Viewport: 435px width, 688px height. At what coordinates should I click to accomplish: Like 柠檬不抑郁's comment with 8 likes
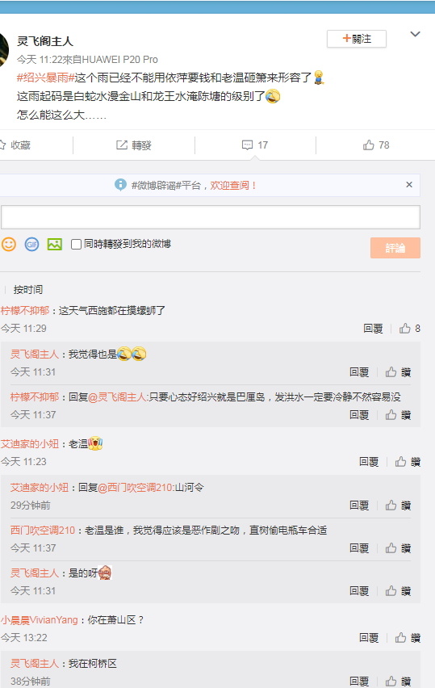[409, 329]
